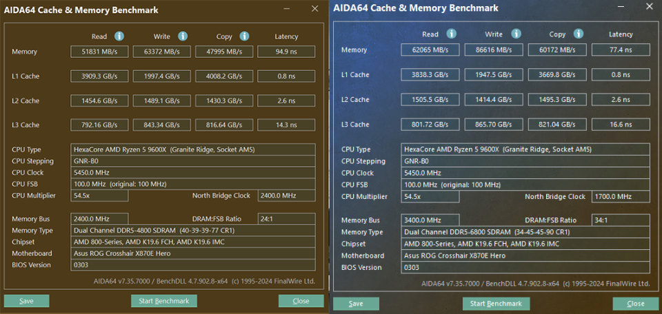The height and width of the screenshot is (314, 662).
Task: Select L2 Cache read 1505.5 GB/s
Action: coord(430,99)
